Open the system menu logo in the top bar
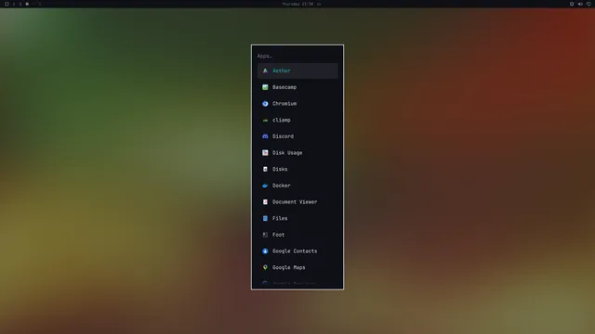Screen dimensions: 595x334 click(7, 4)
